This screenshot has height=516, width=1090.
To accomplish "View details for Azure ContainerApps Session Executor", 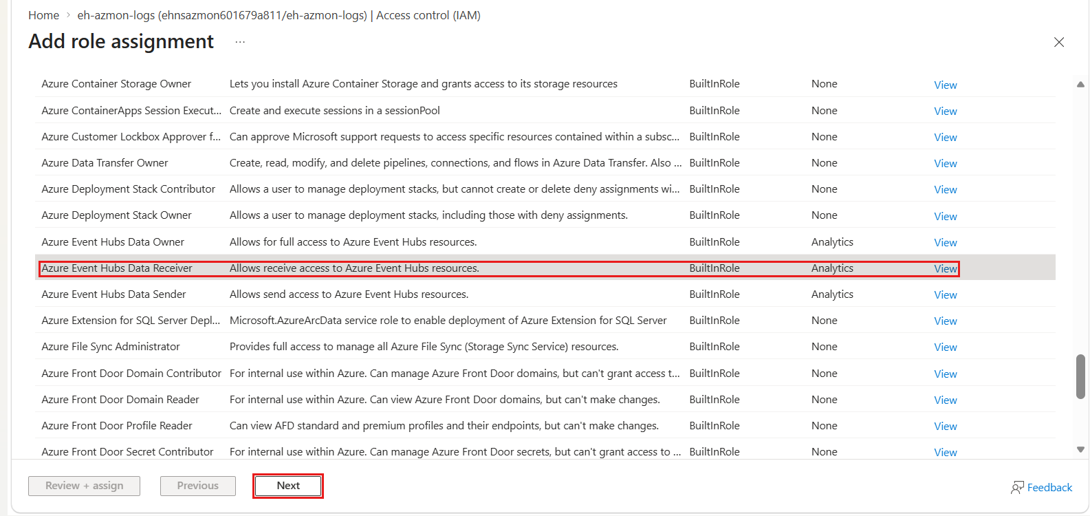I will click(945, 111).
